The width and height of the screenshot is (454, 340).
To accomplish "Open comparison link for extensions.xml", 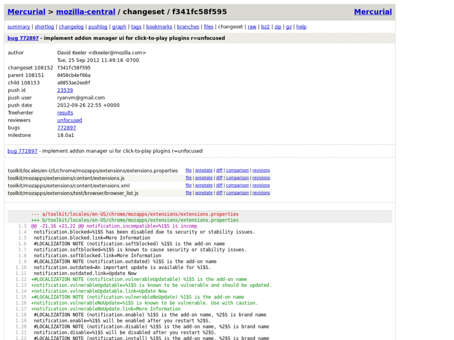I will click(238, 185).
